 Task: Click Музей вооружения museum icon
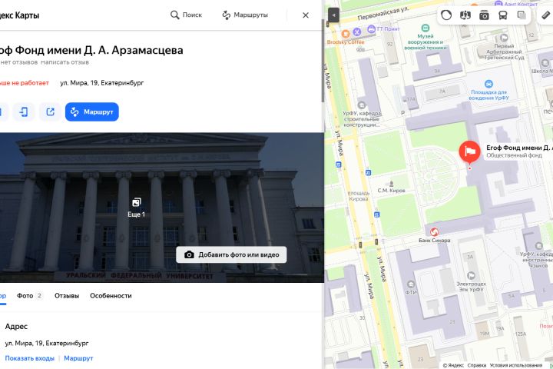click(426, 28)
